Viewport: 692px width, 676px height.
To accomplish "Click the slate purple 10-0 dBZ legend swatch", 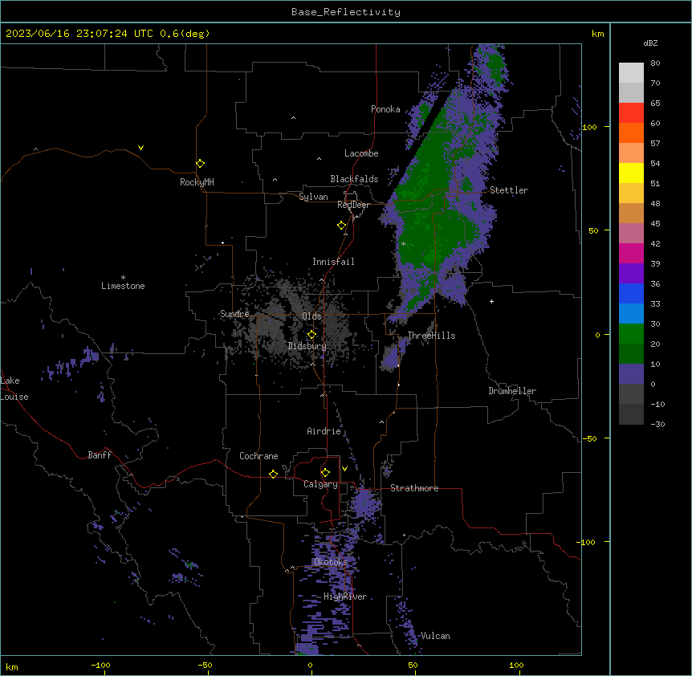I will [631, 374].
